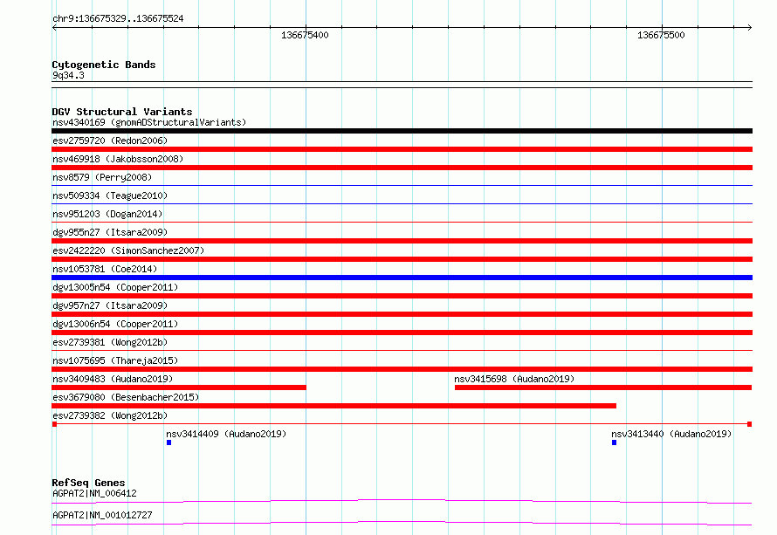Click the chr9:136675329..136675524 region label

point(118,18)
